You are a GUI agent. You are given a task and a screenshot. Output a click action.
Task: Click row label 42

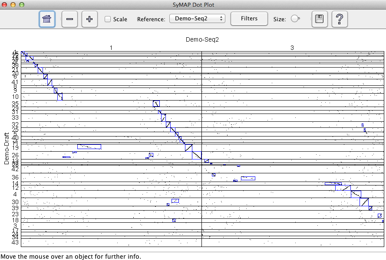[15, 169]
